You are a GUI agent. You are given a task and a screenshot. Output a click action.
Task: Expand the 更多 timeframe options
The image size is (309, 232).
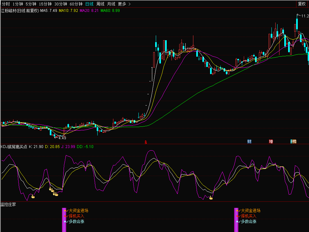click(x=124, y=4)
